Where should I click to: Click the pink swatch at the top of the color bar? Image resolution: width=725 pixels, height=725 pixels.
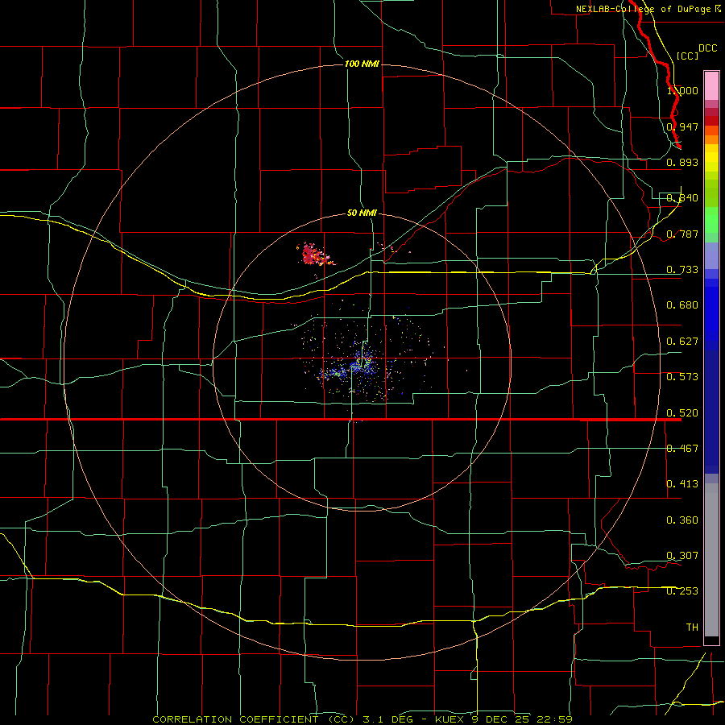tap(711, 85)
